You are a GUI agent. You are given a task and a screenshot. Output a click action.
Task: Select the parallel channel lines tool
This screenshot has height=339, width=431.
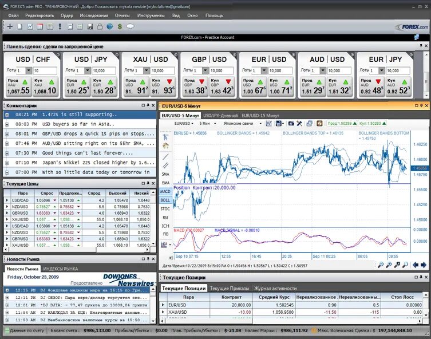pos(165,165)
